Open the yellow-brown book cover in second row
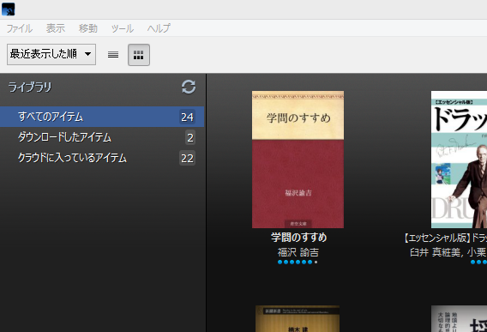Viewport: 487px width, 332px height. coord(298,318)
